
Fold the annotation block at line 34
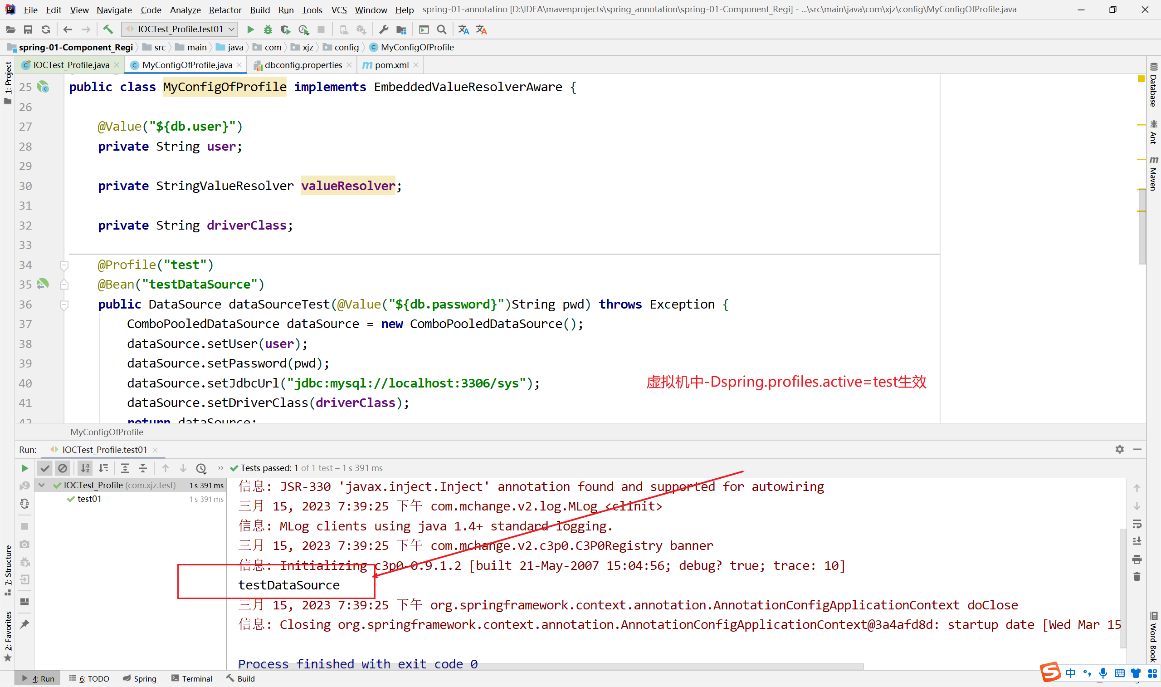[64, 265]
